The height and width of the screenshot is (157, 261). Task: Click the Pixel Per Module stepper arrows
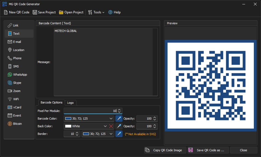[x=119, y=111]
